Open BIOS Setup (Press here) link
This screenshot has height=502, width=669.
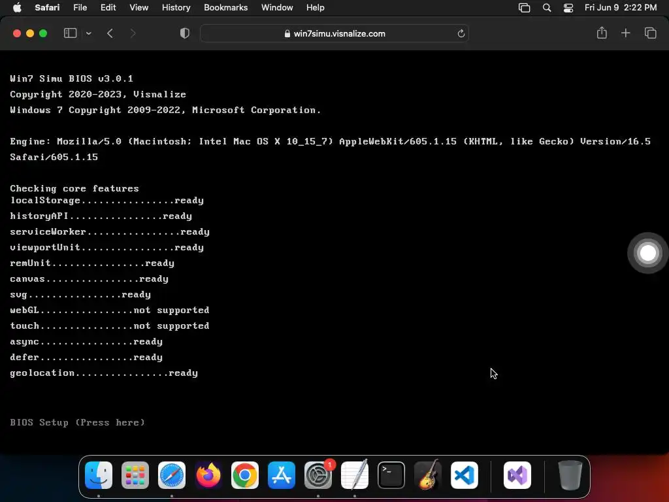pyautogui.click(x=77, y=422)
